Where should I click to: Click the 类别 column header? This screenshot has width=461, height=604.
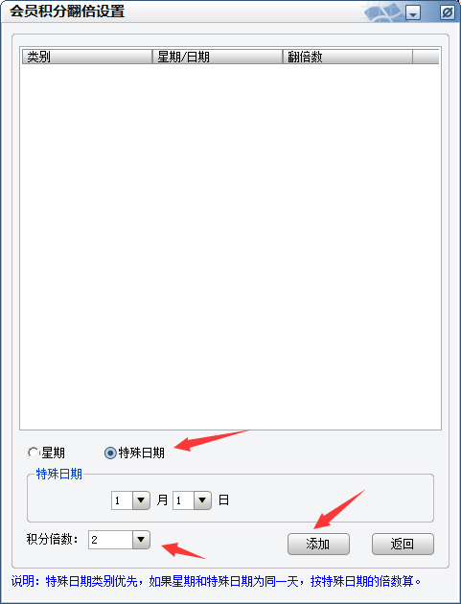tap(87, 57)
